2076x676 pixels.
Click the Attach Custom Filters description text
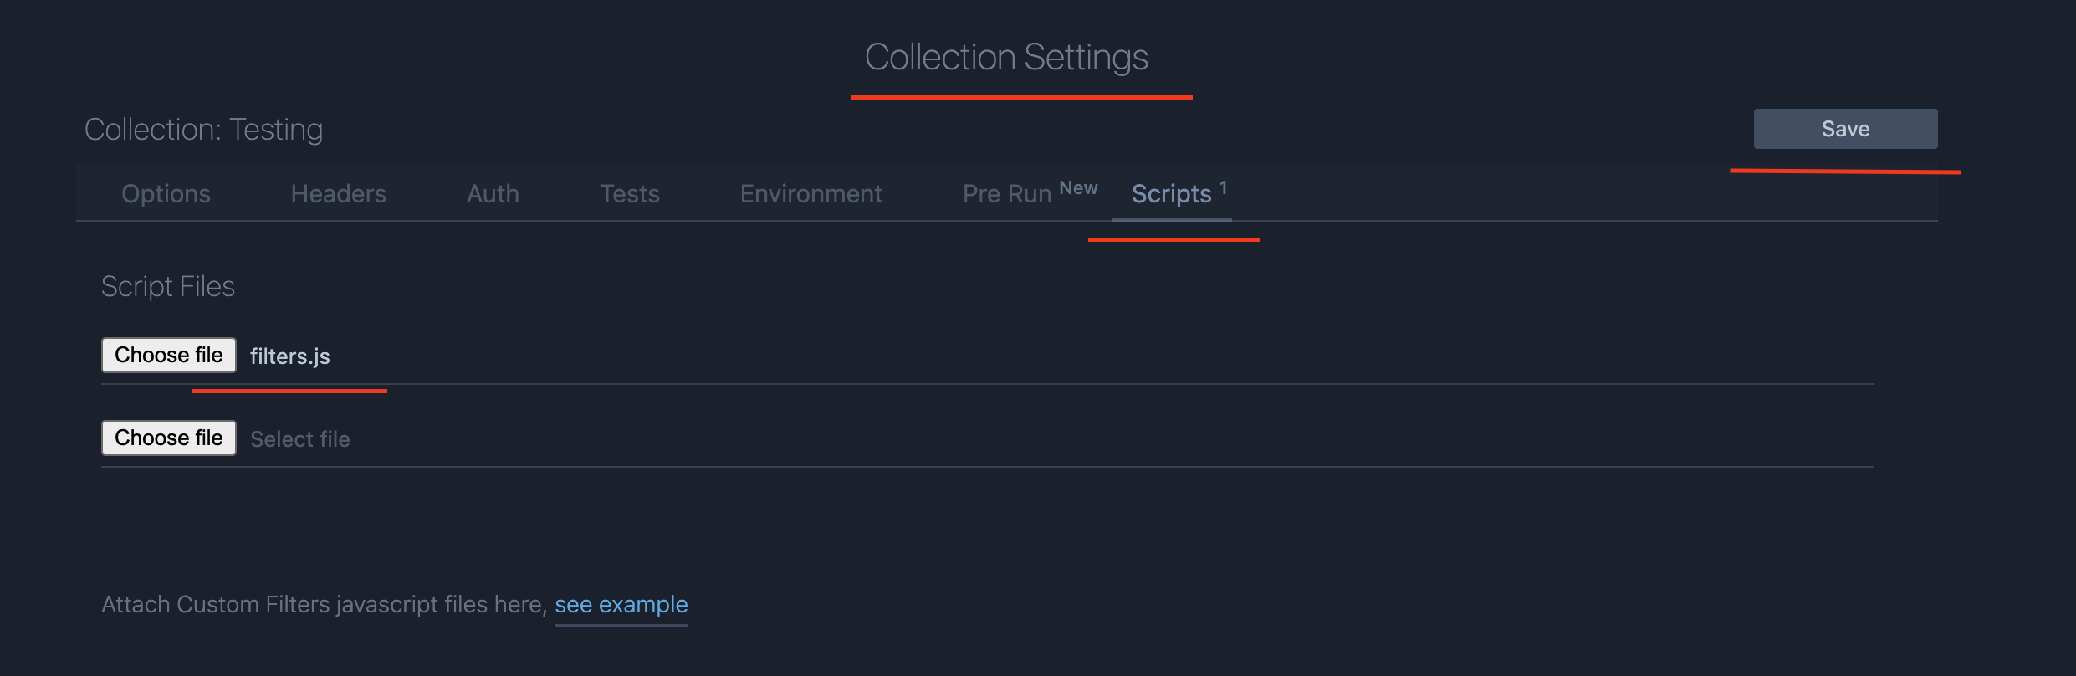325,604
